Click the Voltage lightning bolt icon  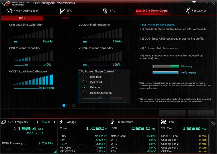click(x=61, y=122)
